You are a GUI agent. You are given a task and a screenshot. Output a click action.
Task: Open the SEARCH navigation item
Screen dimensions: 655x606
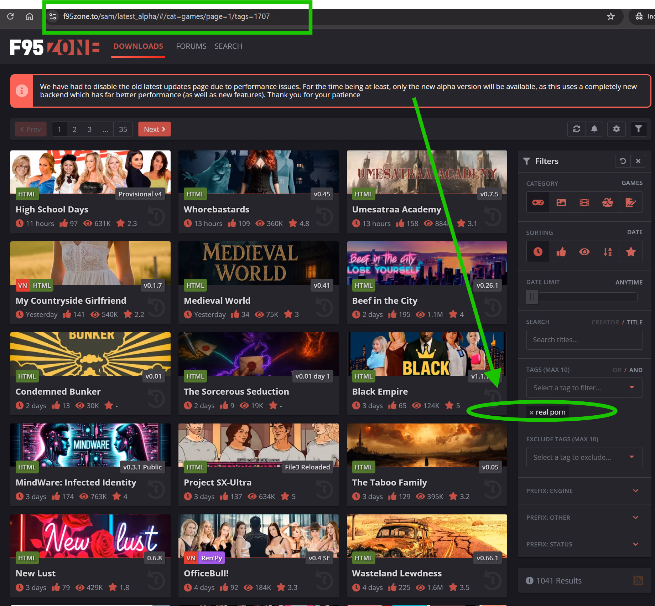[x=228, y=46]
